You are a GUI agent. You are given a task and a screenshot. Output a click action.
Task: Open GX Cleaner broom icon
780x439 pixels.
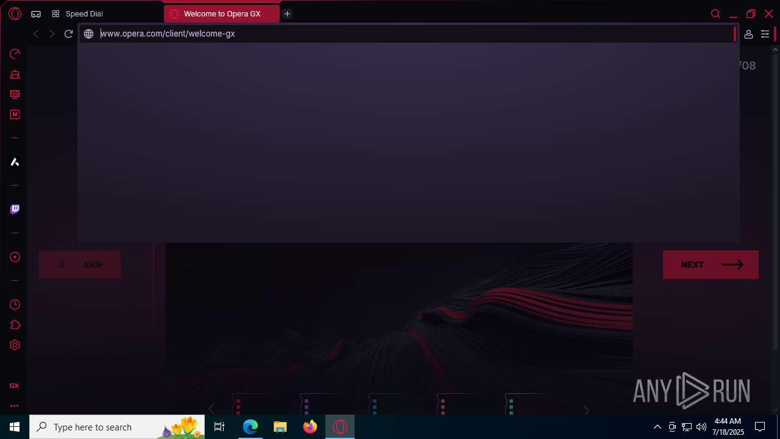15,74
